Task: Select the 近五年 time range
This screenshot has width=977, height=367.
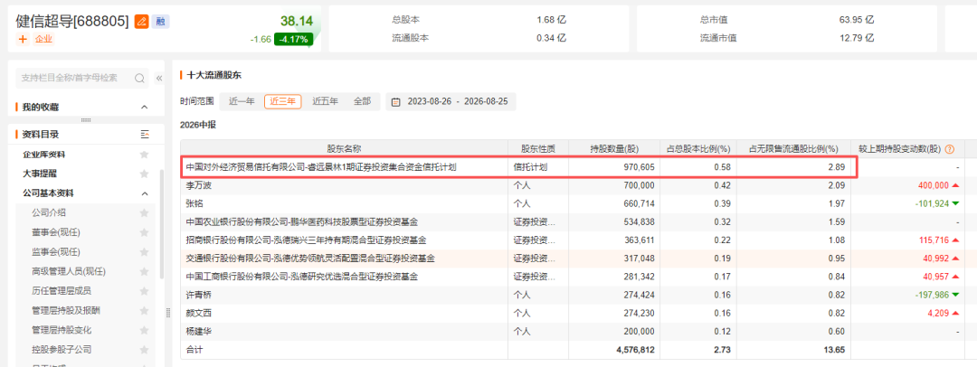Action: (x=326, y=101)
